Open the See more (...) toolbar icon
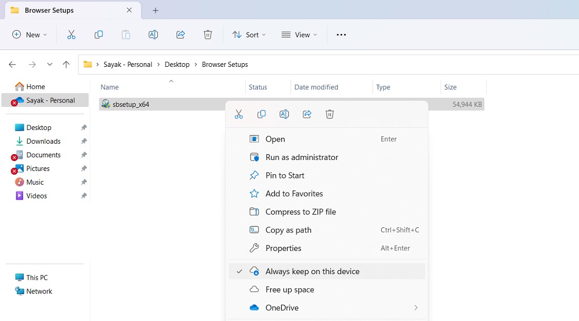Viewport: 579px width, 321px height. click(x=341, y=34)
